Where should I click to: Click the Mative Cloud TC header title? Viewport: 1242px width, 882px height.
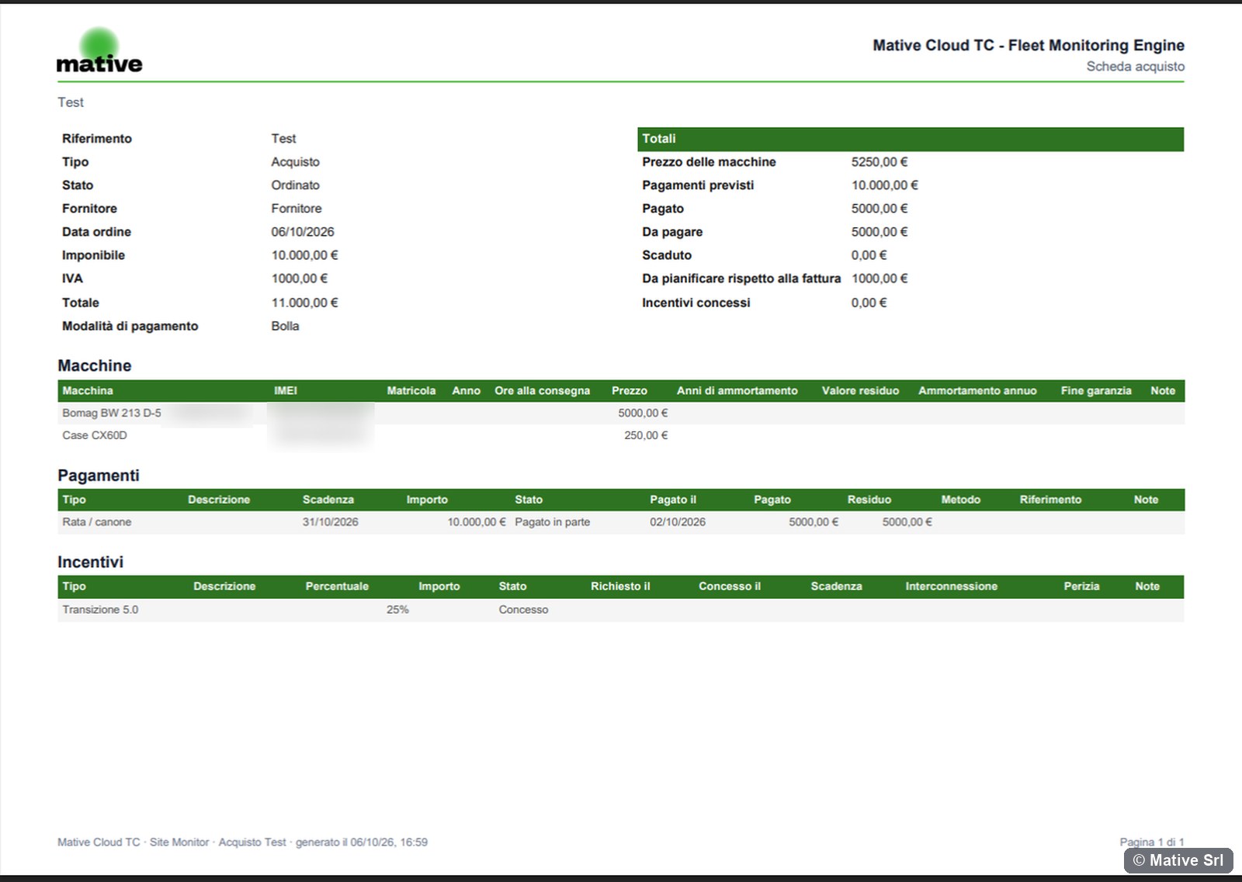(x=1029, y=46)
